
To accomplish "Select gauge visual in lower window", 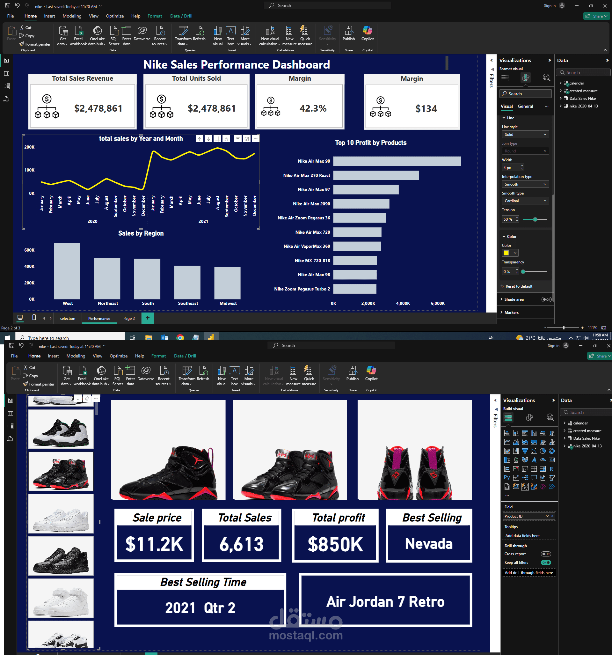I will (x=543, y=460).
